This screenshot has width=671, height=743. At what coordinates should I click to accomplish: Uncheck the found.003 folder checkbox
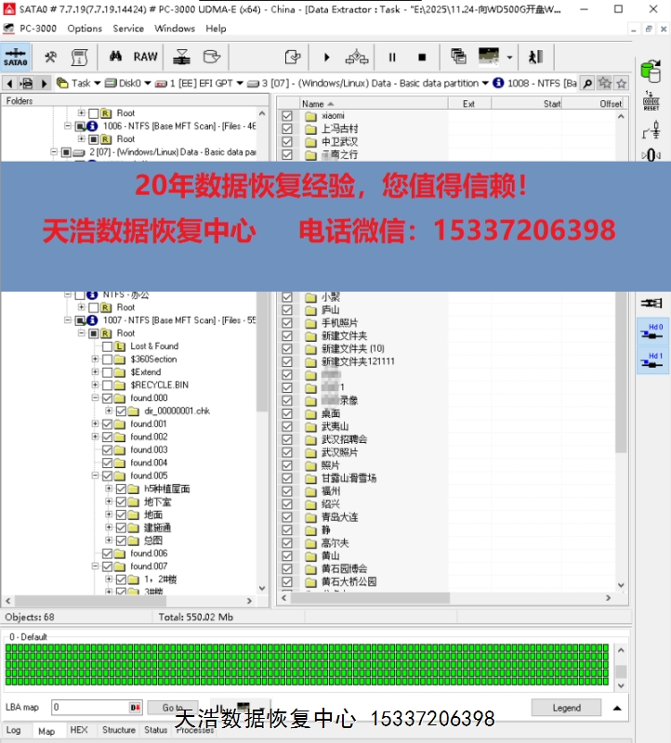[x=107, y=450]
